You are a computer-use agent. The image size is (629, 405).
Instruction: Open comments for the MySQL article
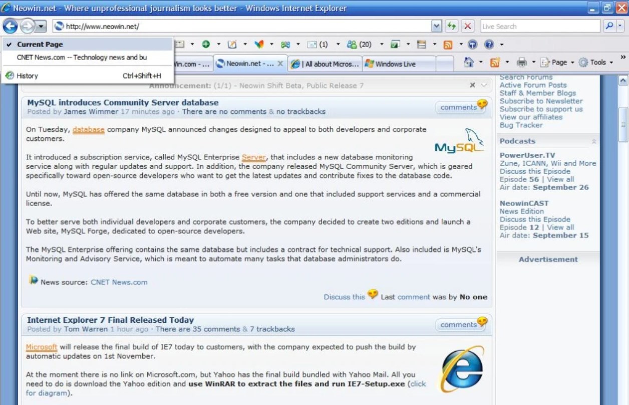coord(461,107)
